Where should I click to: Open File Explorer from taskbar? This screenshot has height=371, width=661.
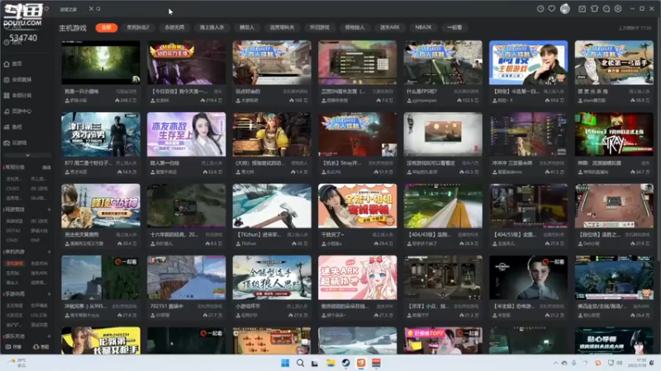[330, 363]
